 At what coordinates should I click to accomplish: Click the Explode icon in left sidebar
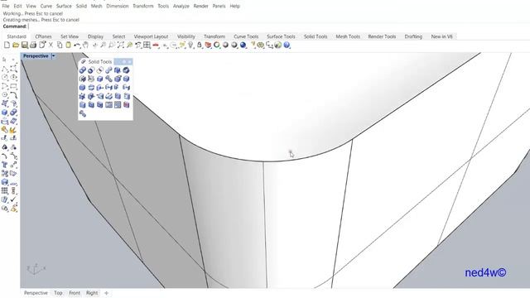[x=13, y=130]
